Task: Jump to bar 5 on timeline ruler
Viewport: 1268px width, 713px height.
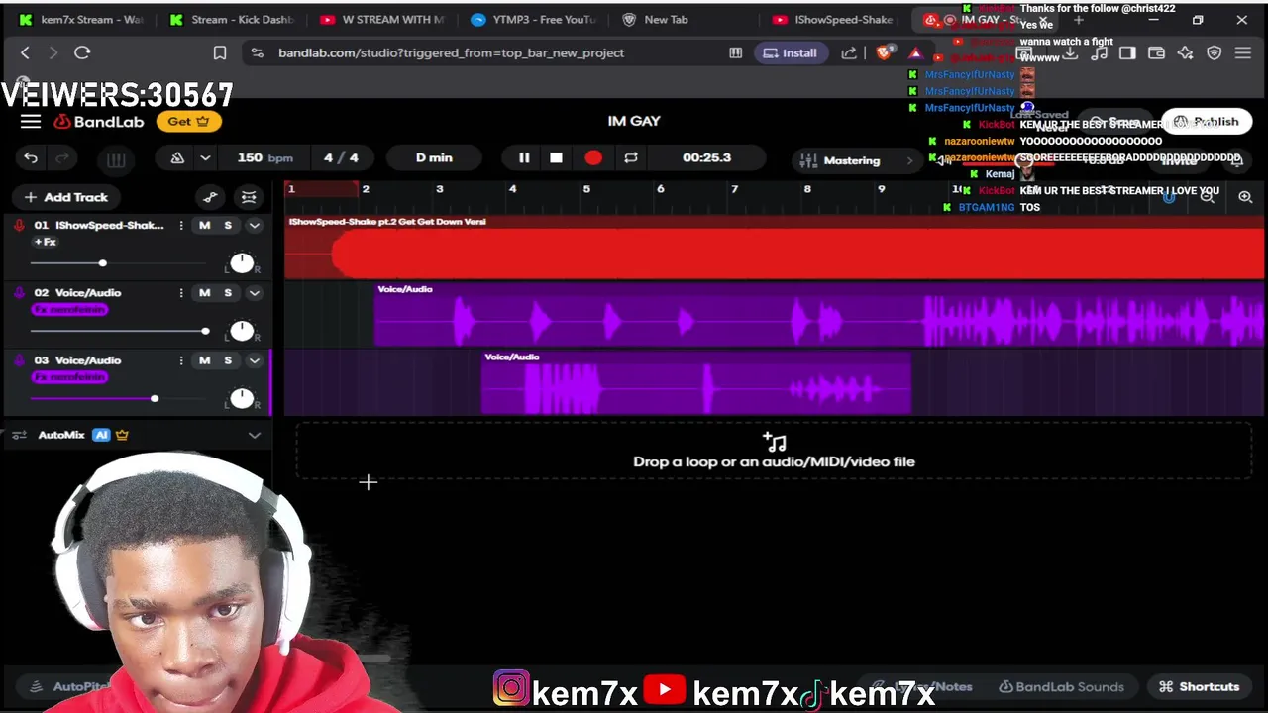Action: point(586,189)
